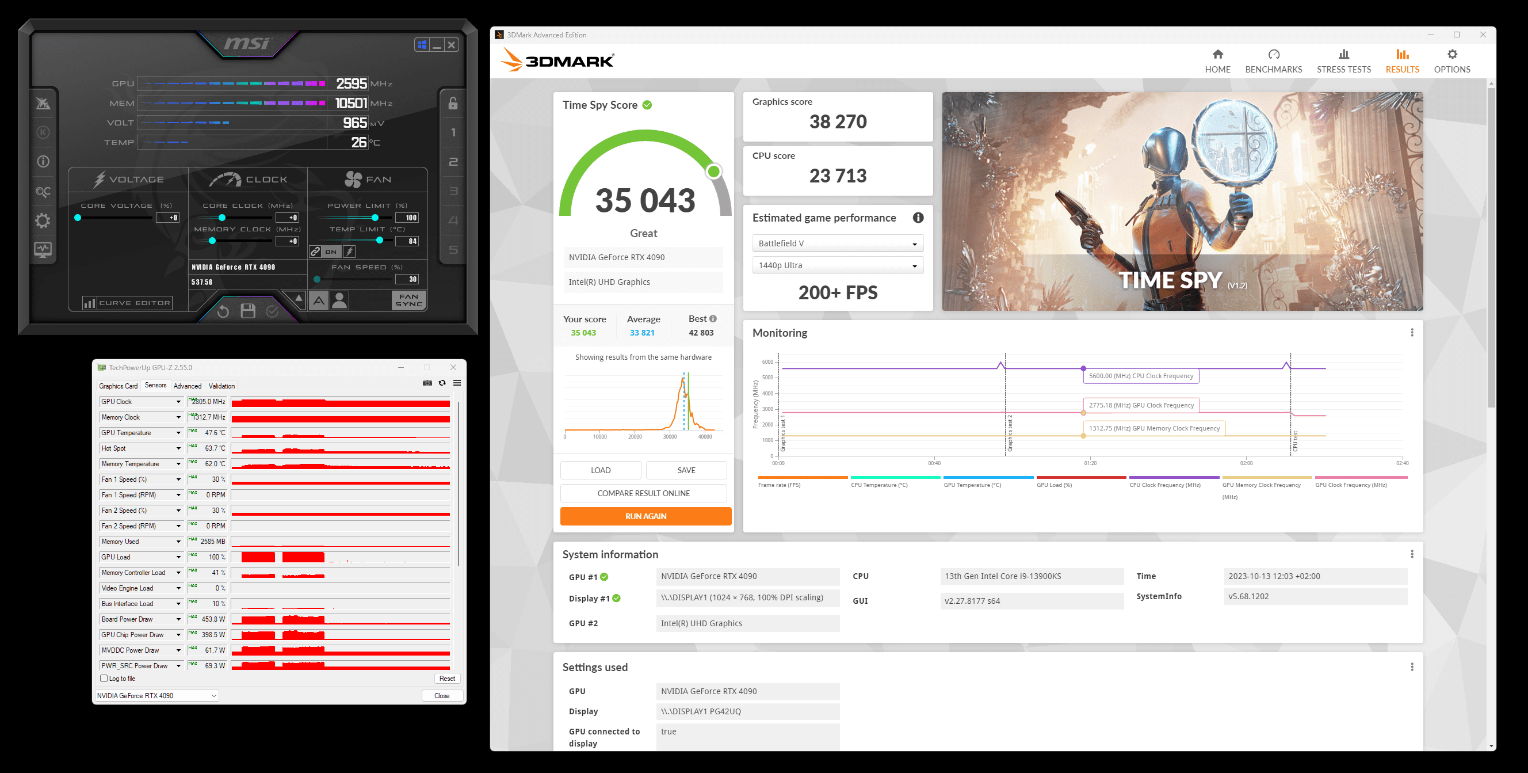Click the Core Clock slider handle
Image resolution: width=1528 pixels, height=773 pixels.
(x=222, y=218)
